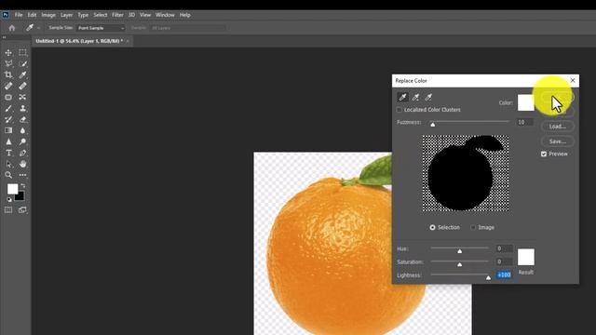Image resolution: width=596 pixels, height=335 pixels.
Task: Click the Color swatch in Replace Color
Action: (525, 102)
